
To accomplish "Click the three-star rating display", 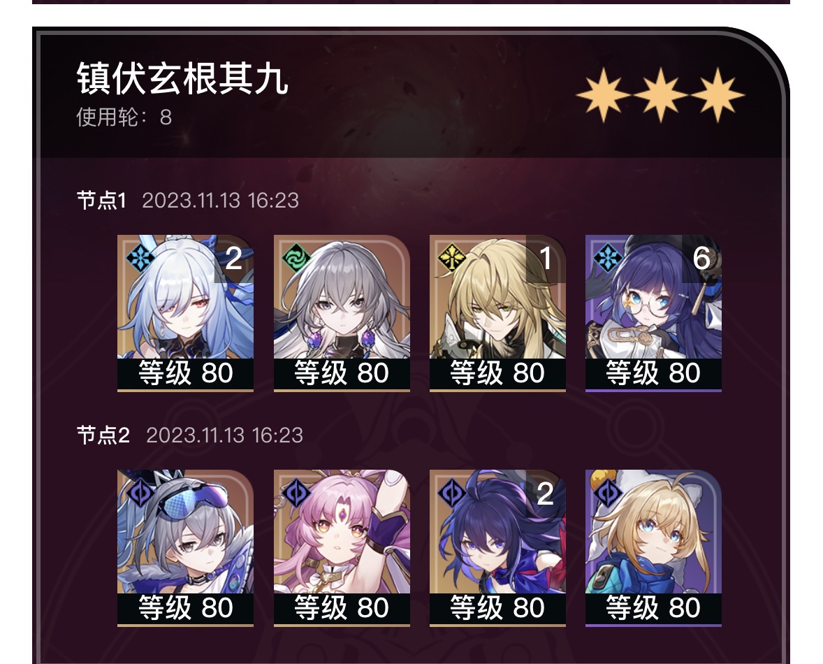I will click(x=660, y=95).
